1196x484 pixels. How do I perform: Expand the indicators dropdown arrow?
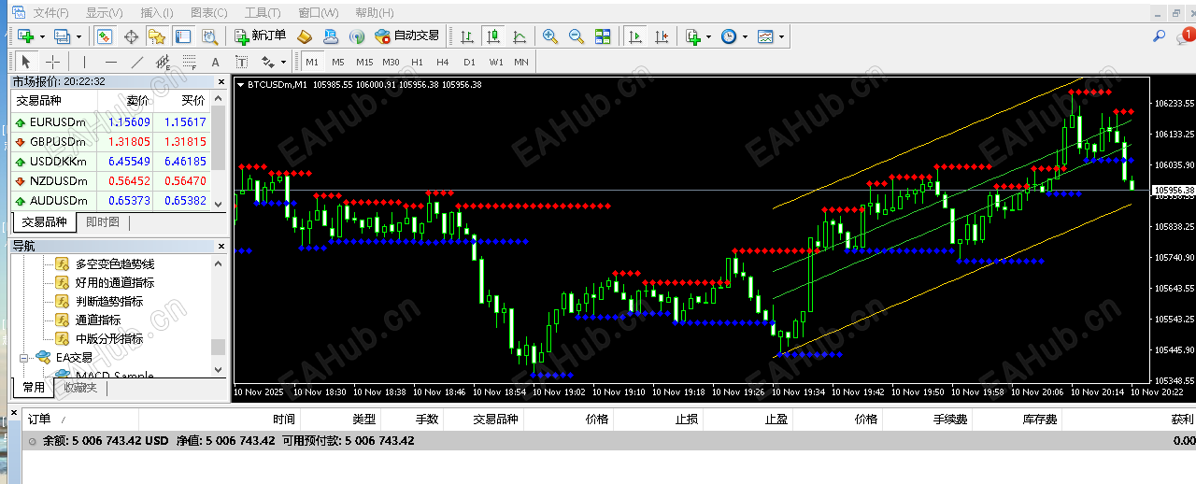click(x=709, y=36)
